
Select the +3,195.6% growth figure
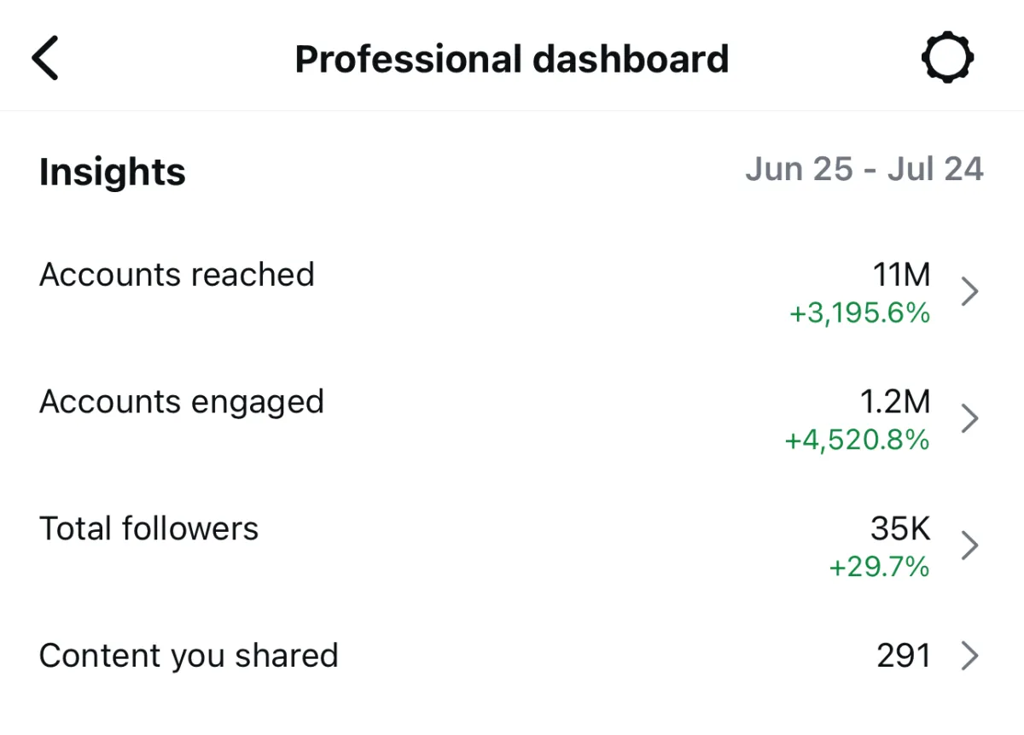[859, 313]
